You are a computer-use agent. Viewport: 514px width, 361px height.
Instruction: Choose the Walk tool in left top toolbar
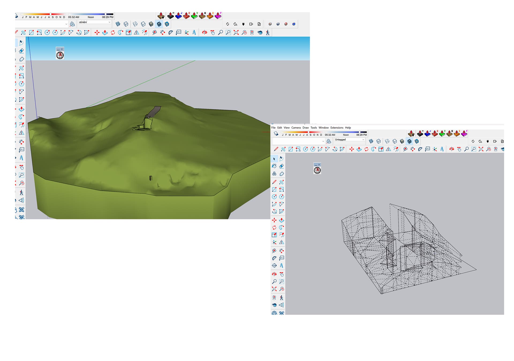pos(268,33)
